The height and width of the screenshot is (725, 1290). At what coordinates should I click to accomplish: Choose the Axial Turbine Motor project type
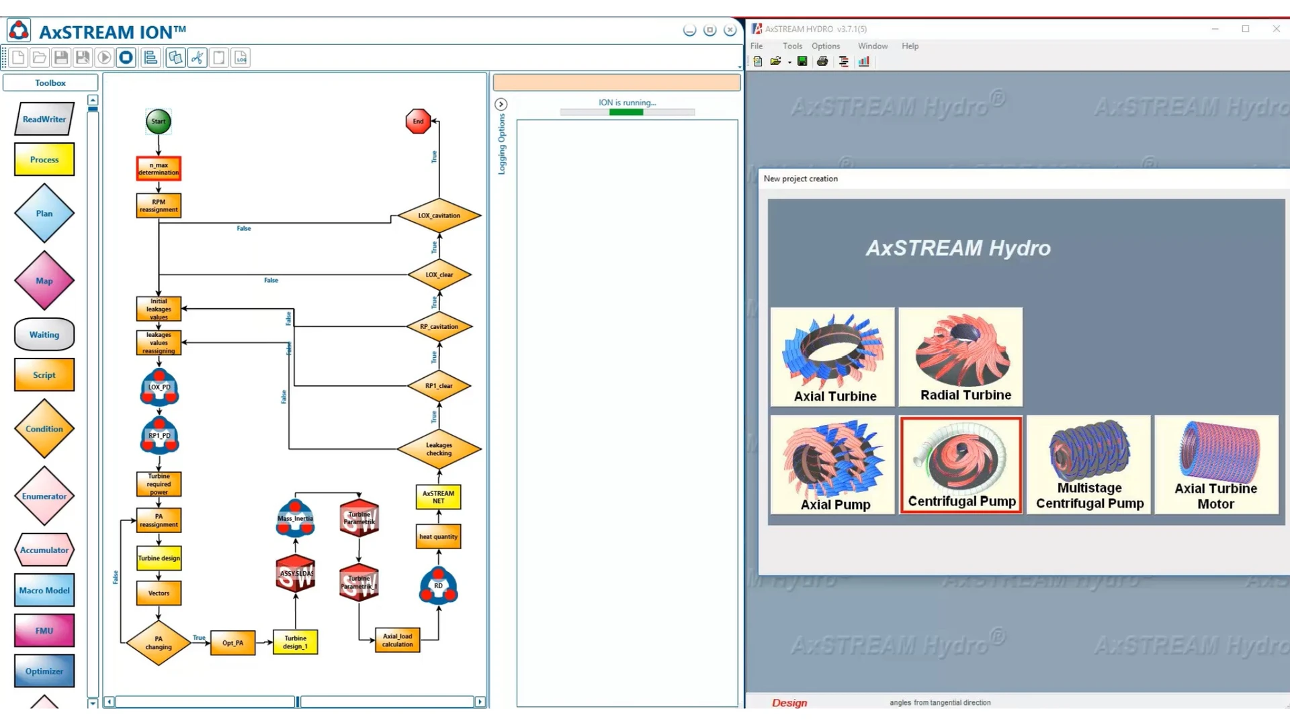tap(1217, 465)
